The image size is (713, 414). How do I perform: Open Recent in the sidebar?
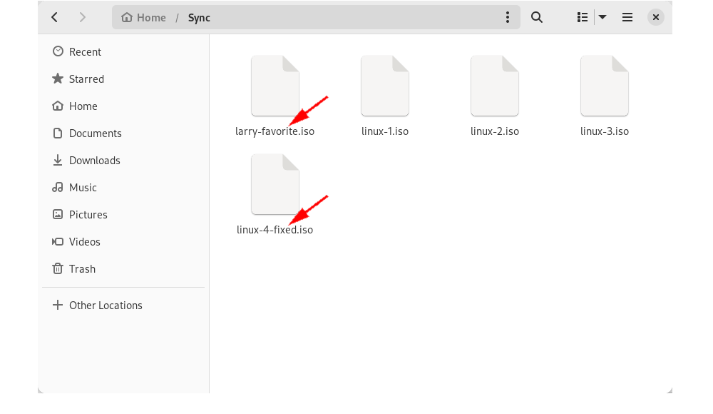point(85,52)
